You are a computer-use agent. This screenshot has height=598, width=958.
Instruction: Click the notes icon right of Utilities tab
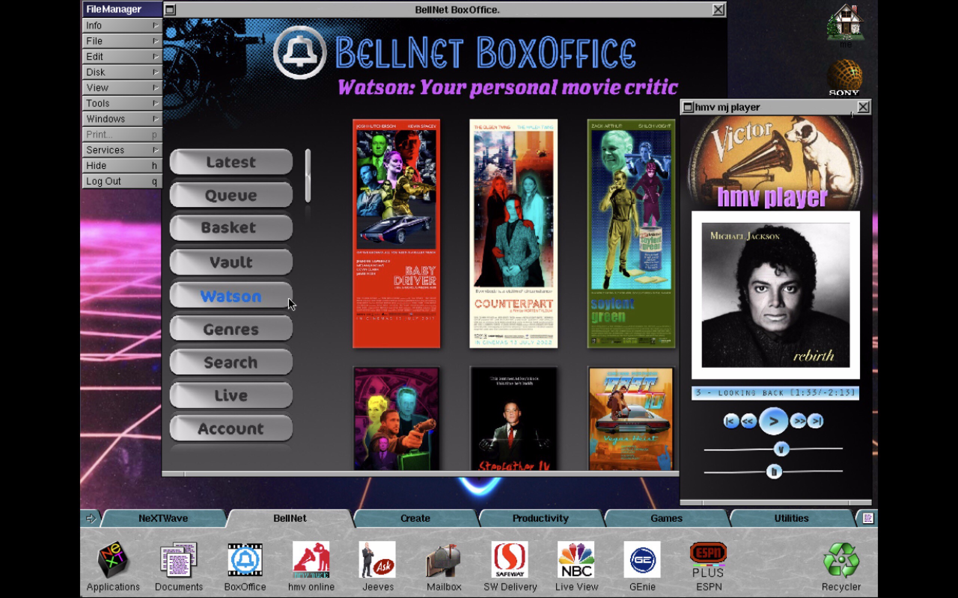pos(868,518)
